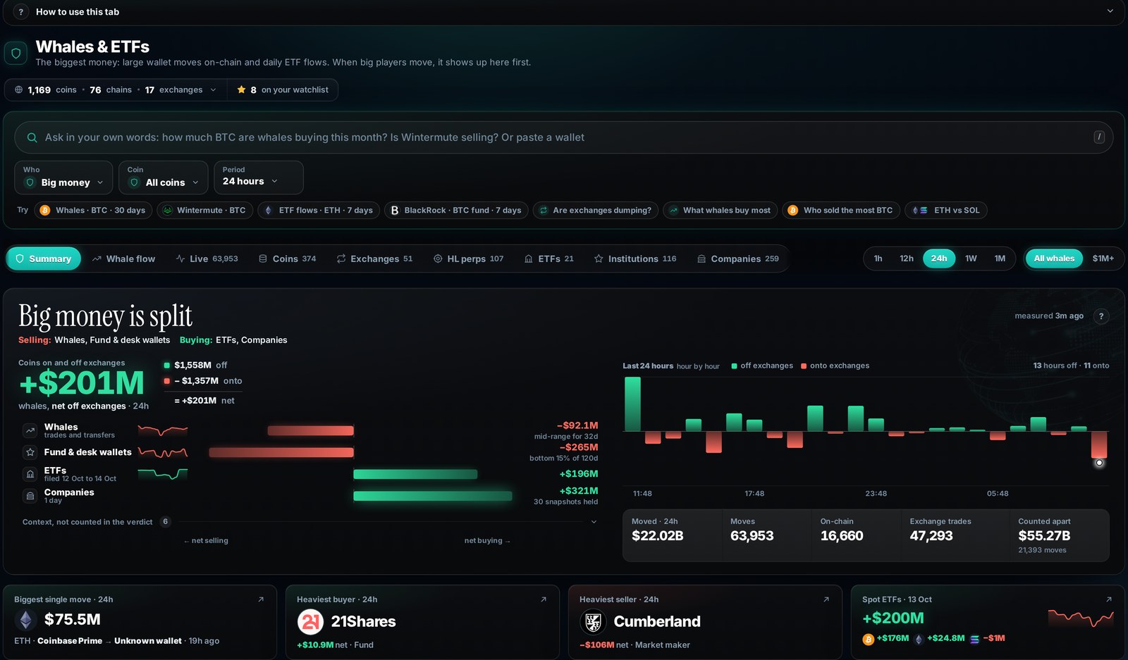Viewport: 1128px width, 660px height.
Task: Open the Spot ETFs card arrow icon
Action: (1109, 599)
